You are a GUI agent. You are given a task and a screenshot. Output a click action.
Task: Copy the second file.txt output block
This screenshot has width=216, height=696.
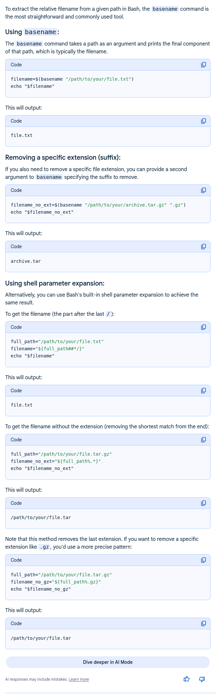pos(203,391)
